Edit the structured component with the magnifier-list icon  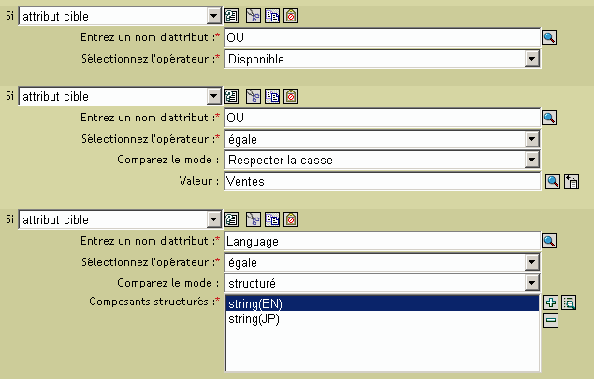pos(568,302)
